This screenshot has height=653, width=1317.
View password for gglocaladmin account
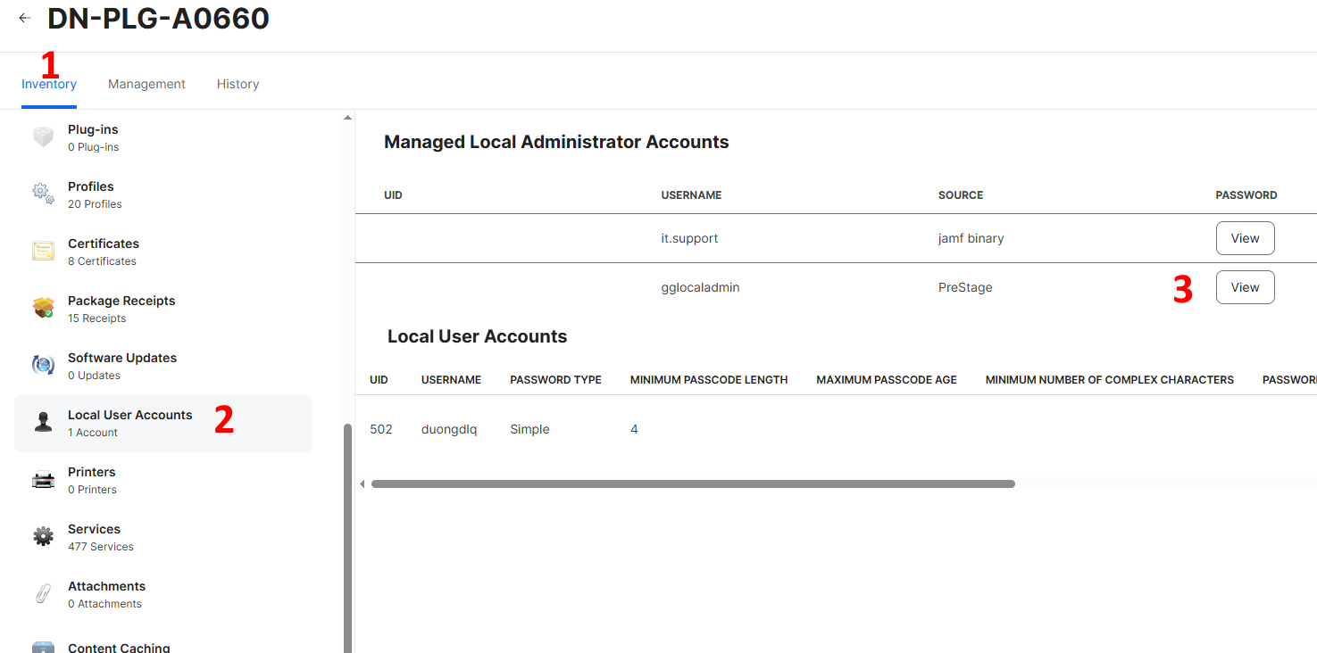pos(1245,287)
